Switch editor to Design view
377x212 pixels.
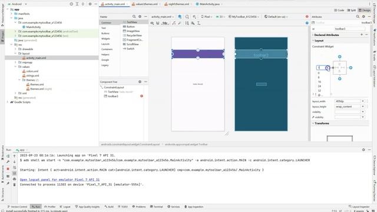coord(365,10)
